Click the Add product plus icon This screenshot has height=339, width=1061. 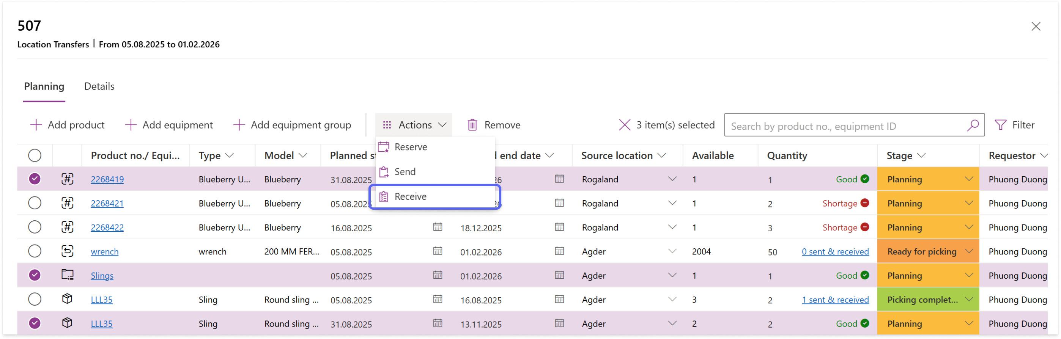(36, 125)
